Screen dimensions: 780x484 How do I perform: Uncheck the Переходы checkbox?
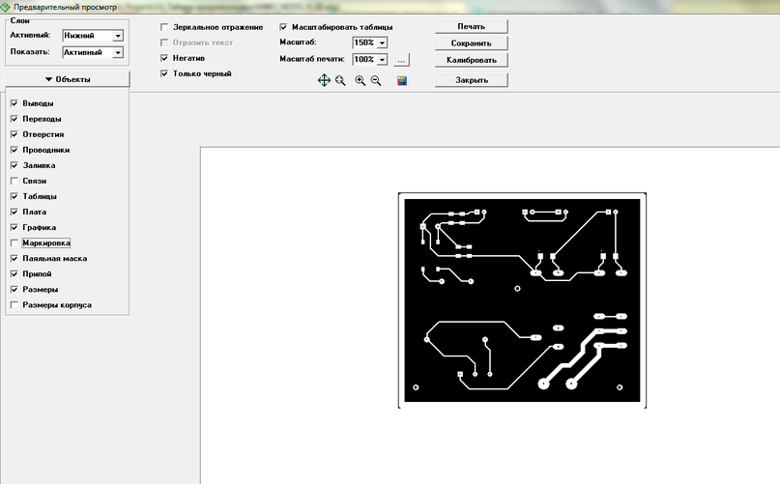pos(14,119)
